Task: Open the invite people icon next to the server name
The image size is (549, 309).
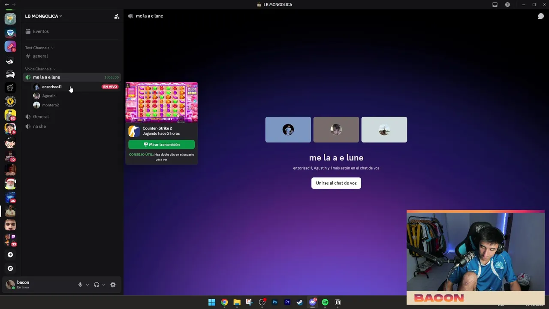Action: [117, 16]
